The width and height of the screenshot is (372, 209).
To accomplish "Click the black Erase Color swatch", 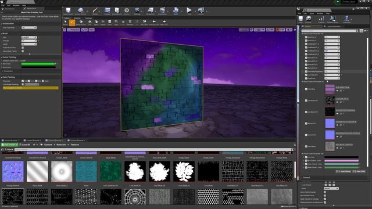I will (x=38, y=67).
